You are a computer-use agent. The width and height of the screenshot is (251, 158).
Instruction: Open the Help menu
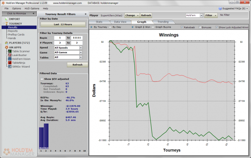pos(46,9)
